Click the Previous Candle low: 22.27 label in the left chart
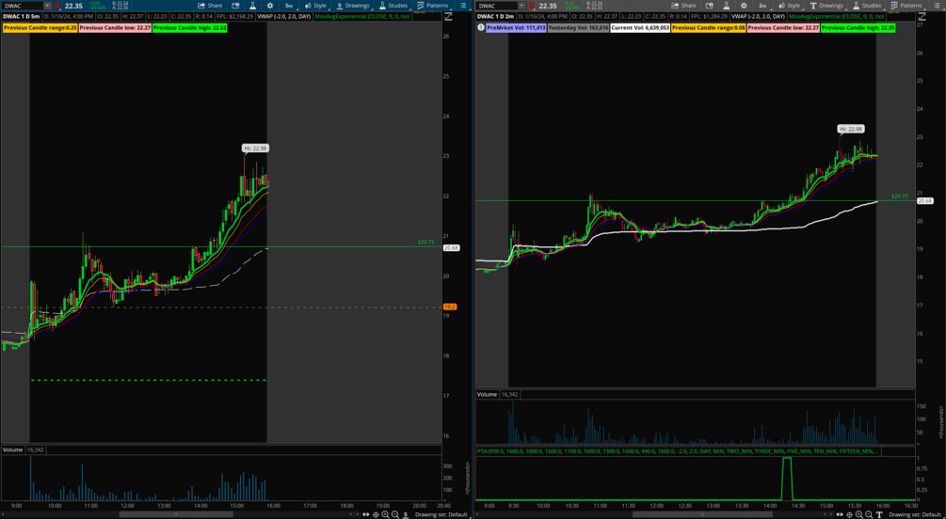This screenshot has width=946, height=519. (x=115, y=27)
